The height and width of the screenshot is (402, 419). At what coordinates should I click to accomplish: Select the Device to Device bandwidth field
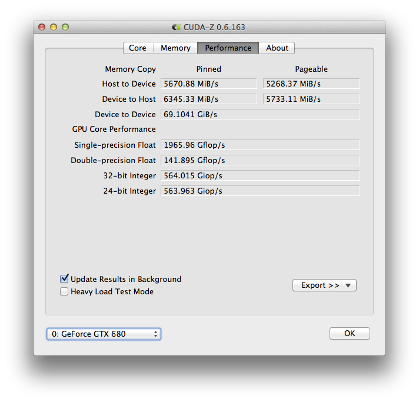(x=260, y=114)
